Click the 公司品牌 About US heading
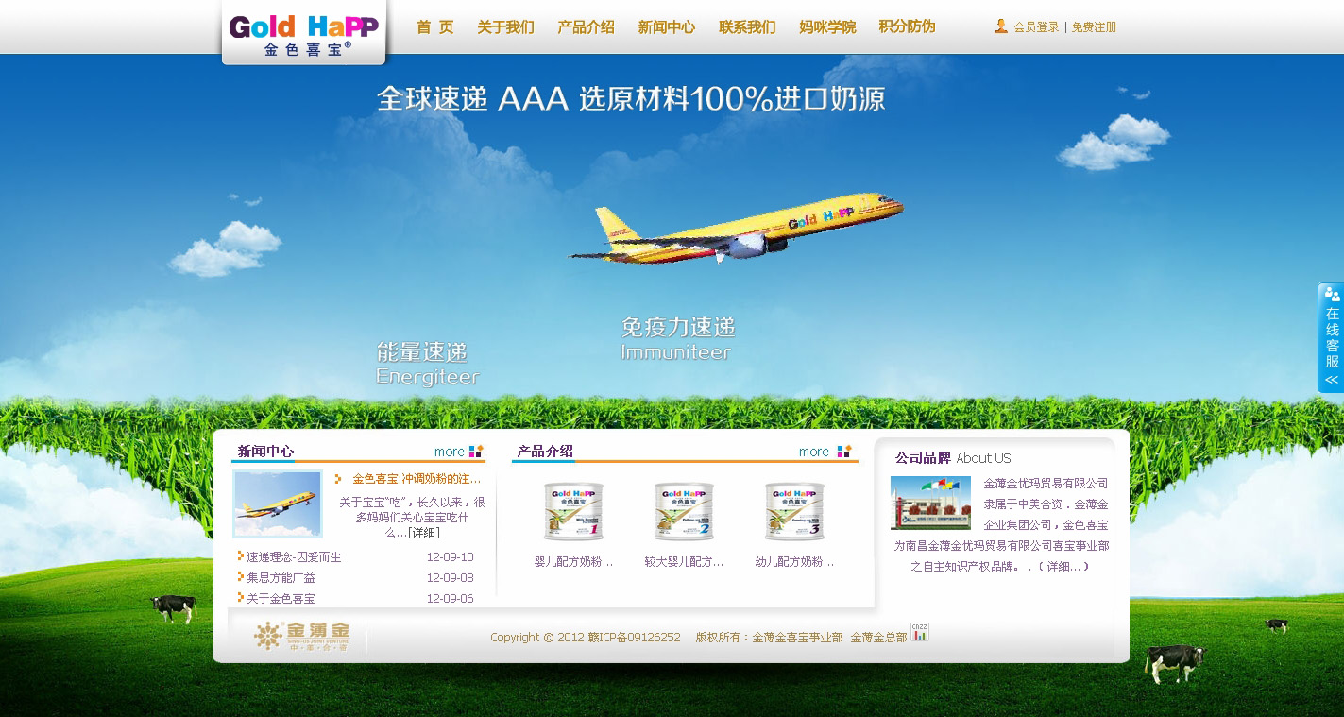The width and height of the screenshot is (1344, 717). pyautogui.click(x=953, y=458)
